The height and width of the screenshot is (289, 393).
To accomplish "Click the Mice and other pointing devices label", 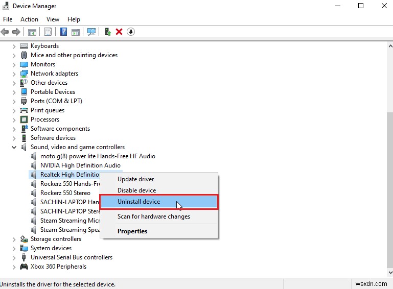I will click(x=74, y=55).
